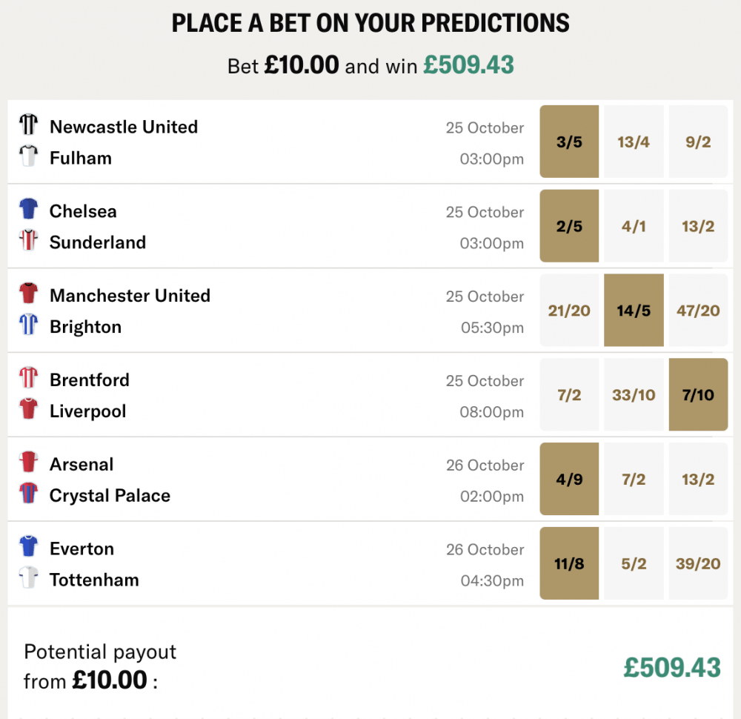Click the Chelsea blue shirt icon
Viewport: 741px width, 719px height.
click(x=28, y=209)
